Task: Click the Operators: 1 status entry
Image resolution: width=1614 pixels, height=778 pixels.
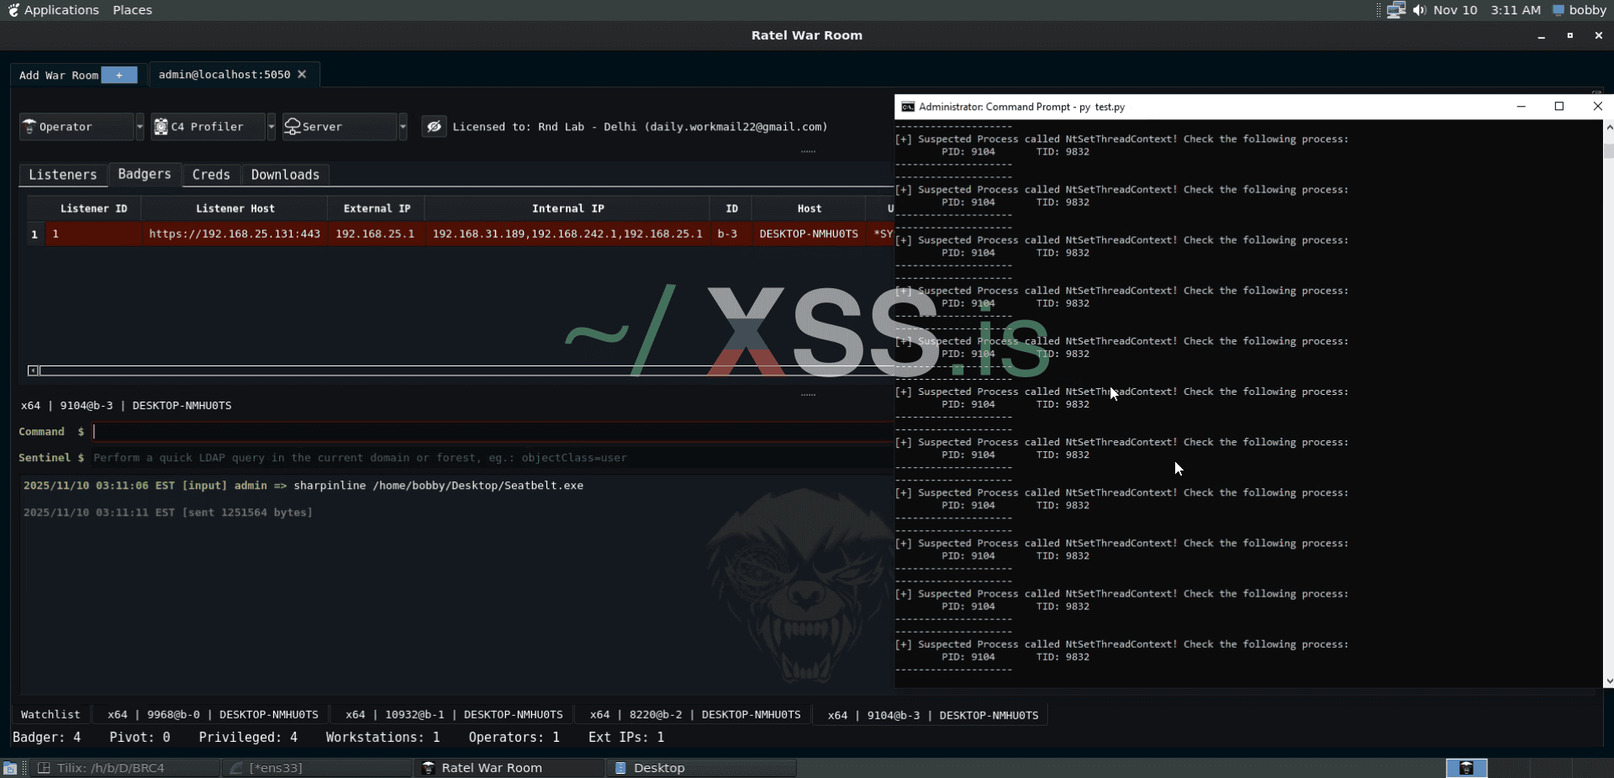Action: (514, 737)
